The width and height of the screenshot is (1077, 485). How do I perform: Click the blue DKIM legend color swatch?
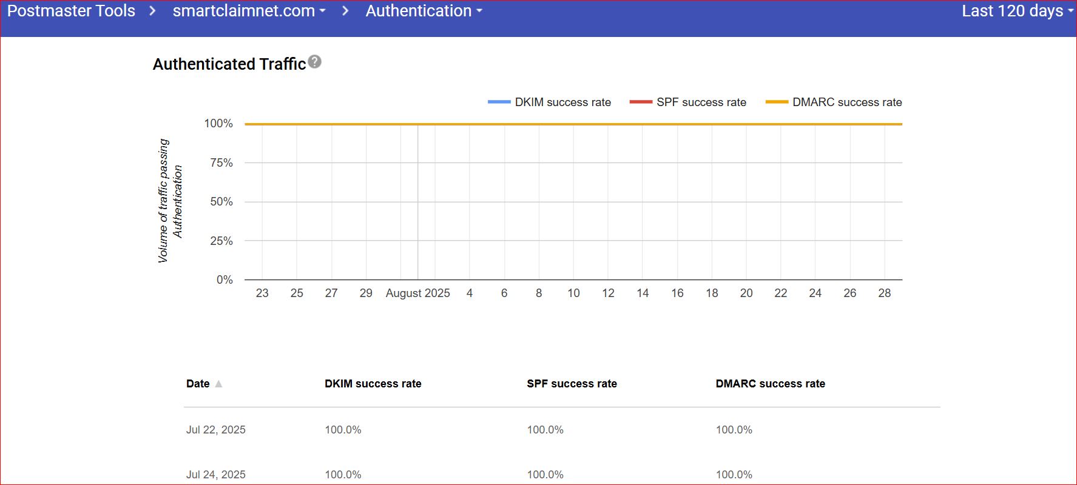tap(499, 102)
